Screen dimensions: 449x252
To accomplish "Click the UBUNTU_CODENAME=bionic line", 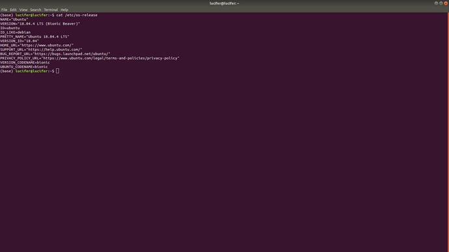I will pos(24,66).
